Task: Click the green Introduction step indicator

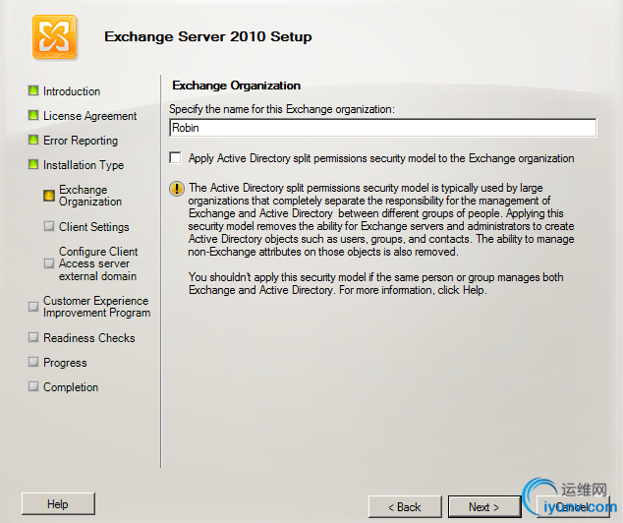Action: point(33,91)
